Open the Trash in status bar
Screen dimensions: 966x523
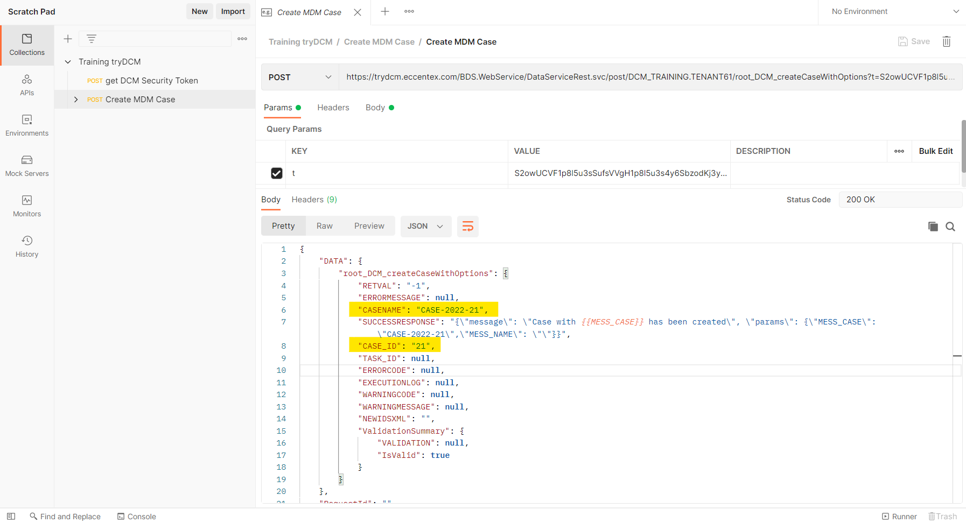click(x=943, y=517)
